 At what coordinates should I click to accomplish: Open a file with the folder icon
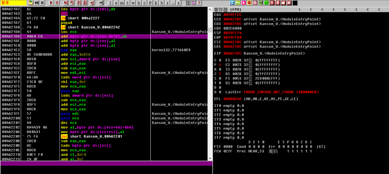pyautogui.click(x=31, y=3)
